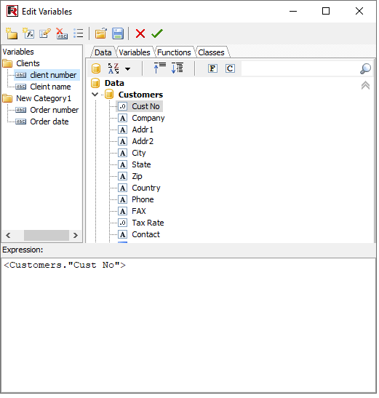Click the collapse-all double chevron
The width and height of the screenshot is (379, 398).
tap(365, 86)
